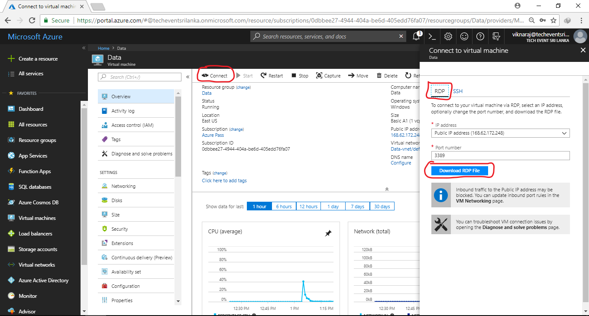This screenshot has height=316, width=589.
Task: Select the 1 day time range
Action: [x=333, y=206]
